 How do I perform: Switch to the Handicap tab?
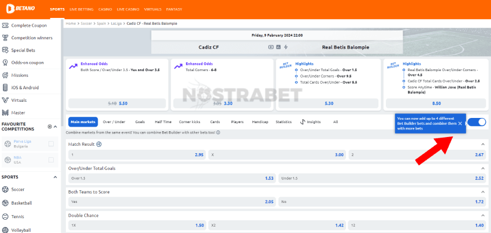[x=260, y=122]
